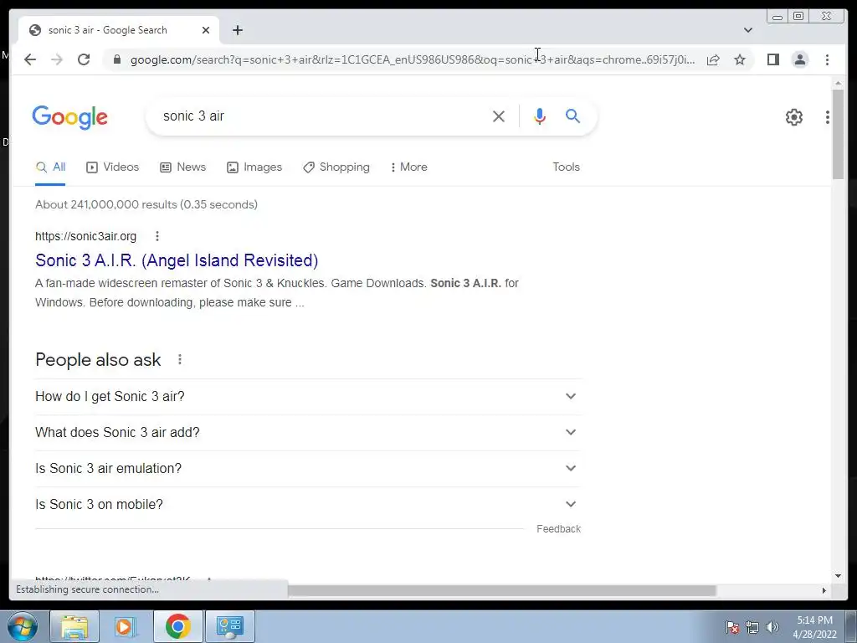Screen dimensions: 857x643
Task: Open the Chrome three-dot menu
Action: (x=827, y=59)
